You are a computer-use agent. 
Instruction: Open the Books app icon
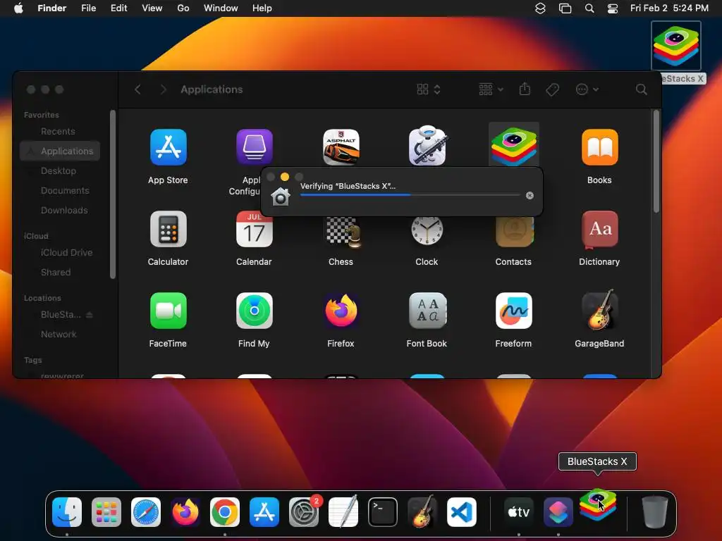click(x=599, y=147)
